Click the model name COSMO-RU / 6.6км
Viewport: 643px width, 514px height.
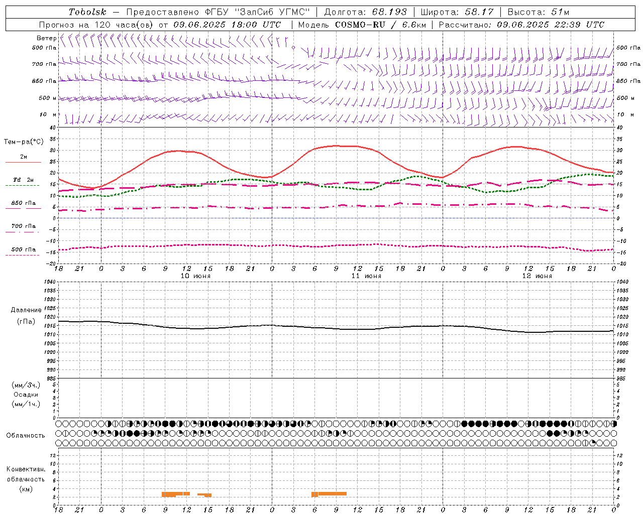click(x=380, y=25)
